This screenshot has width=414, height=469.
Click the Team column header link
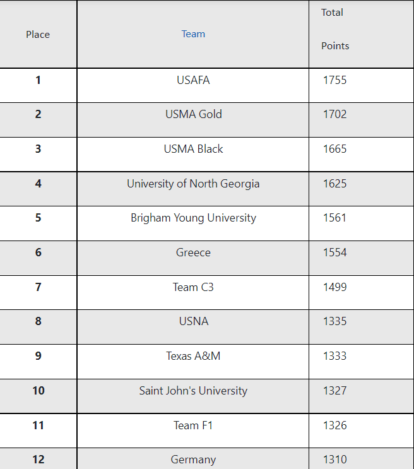click(x=193, y=34)
